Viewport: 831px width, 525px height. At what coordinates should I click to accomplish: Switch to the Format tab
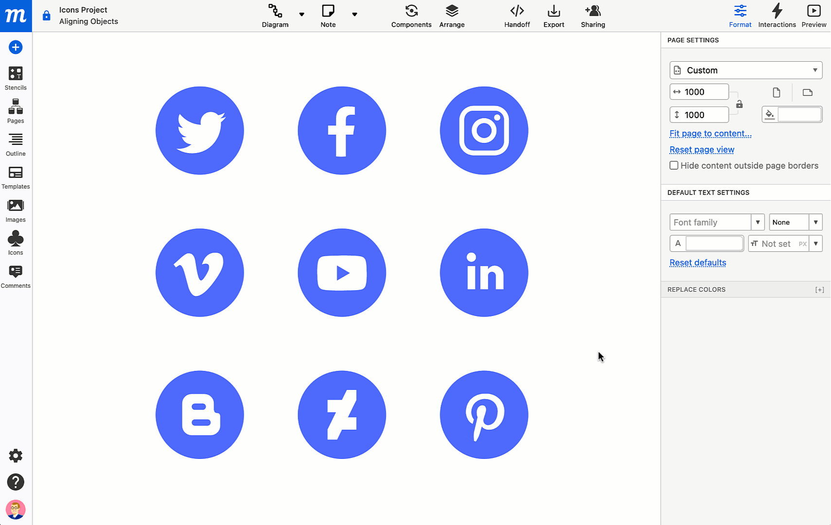pos(740,16)
